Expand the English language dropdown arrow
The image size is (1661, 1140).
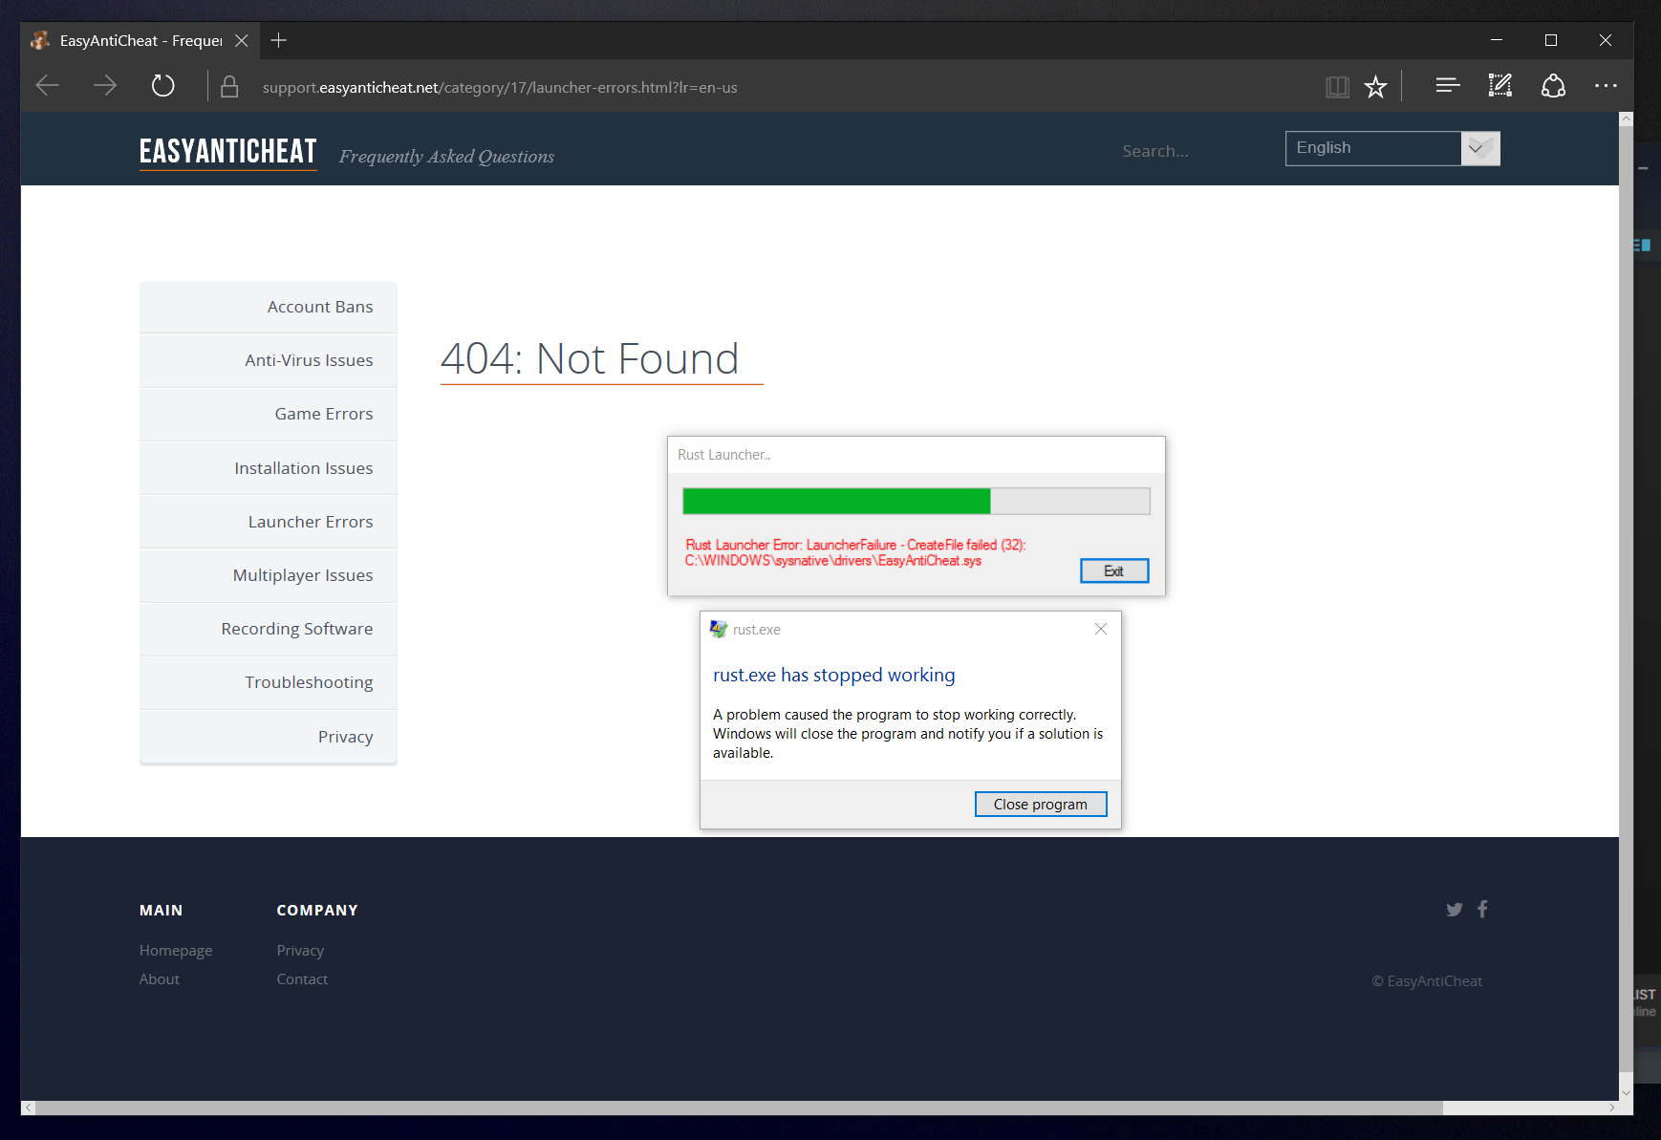(1480, 148)
